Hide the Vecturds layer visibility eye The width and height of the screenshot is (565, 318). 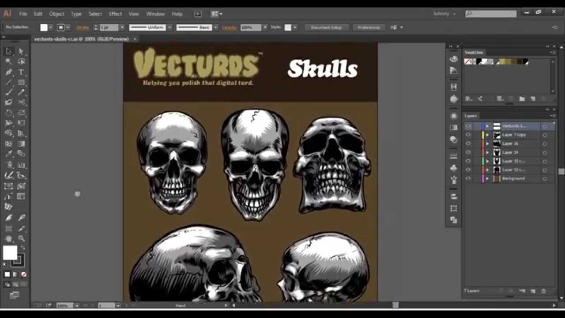pyautogui.click(x=468, y=126)
